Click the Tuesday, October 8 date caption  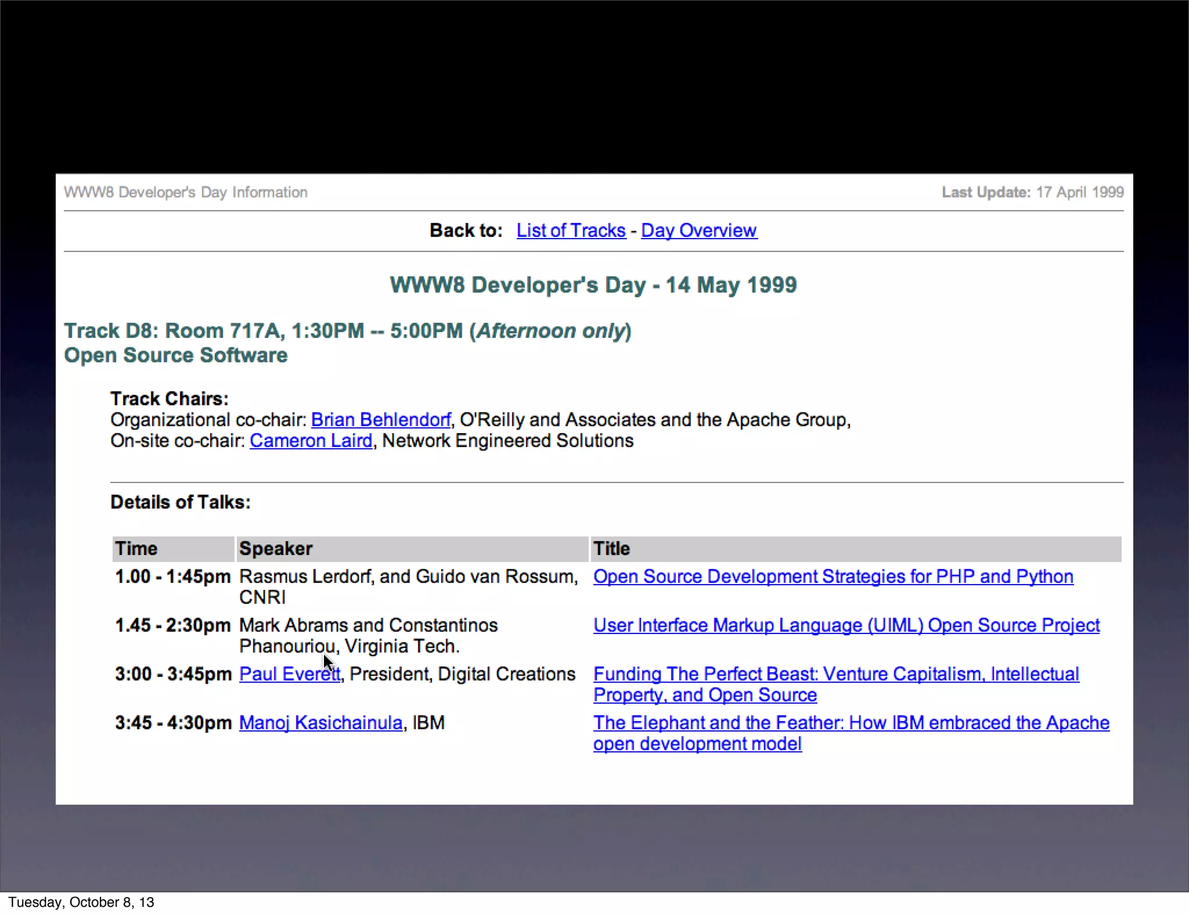point(81,902)
